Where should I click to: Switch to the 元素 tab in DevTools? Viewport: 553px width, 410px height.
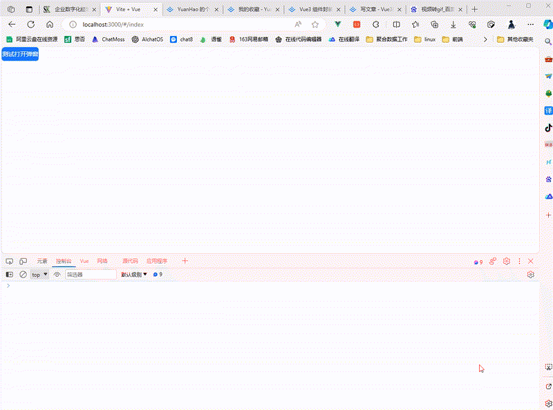coord(41,261)
